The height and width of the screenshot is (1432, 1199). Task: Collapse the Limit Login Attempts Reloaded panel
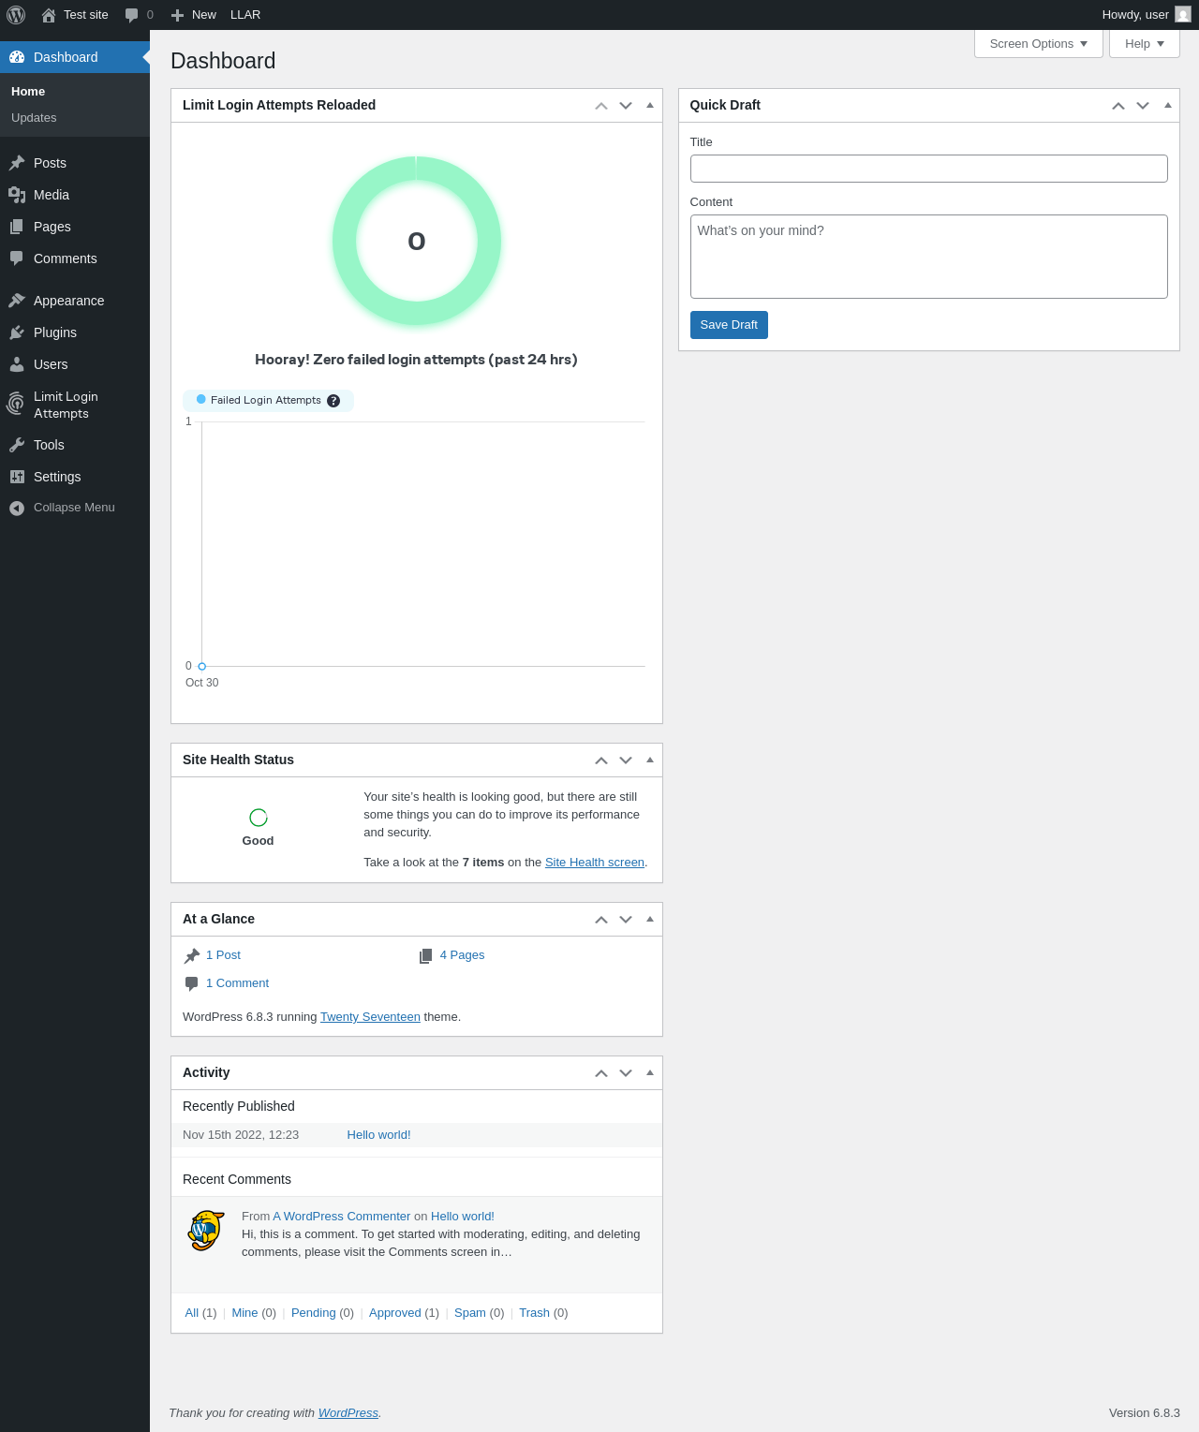click(650, 106)
